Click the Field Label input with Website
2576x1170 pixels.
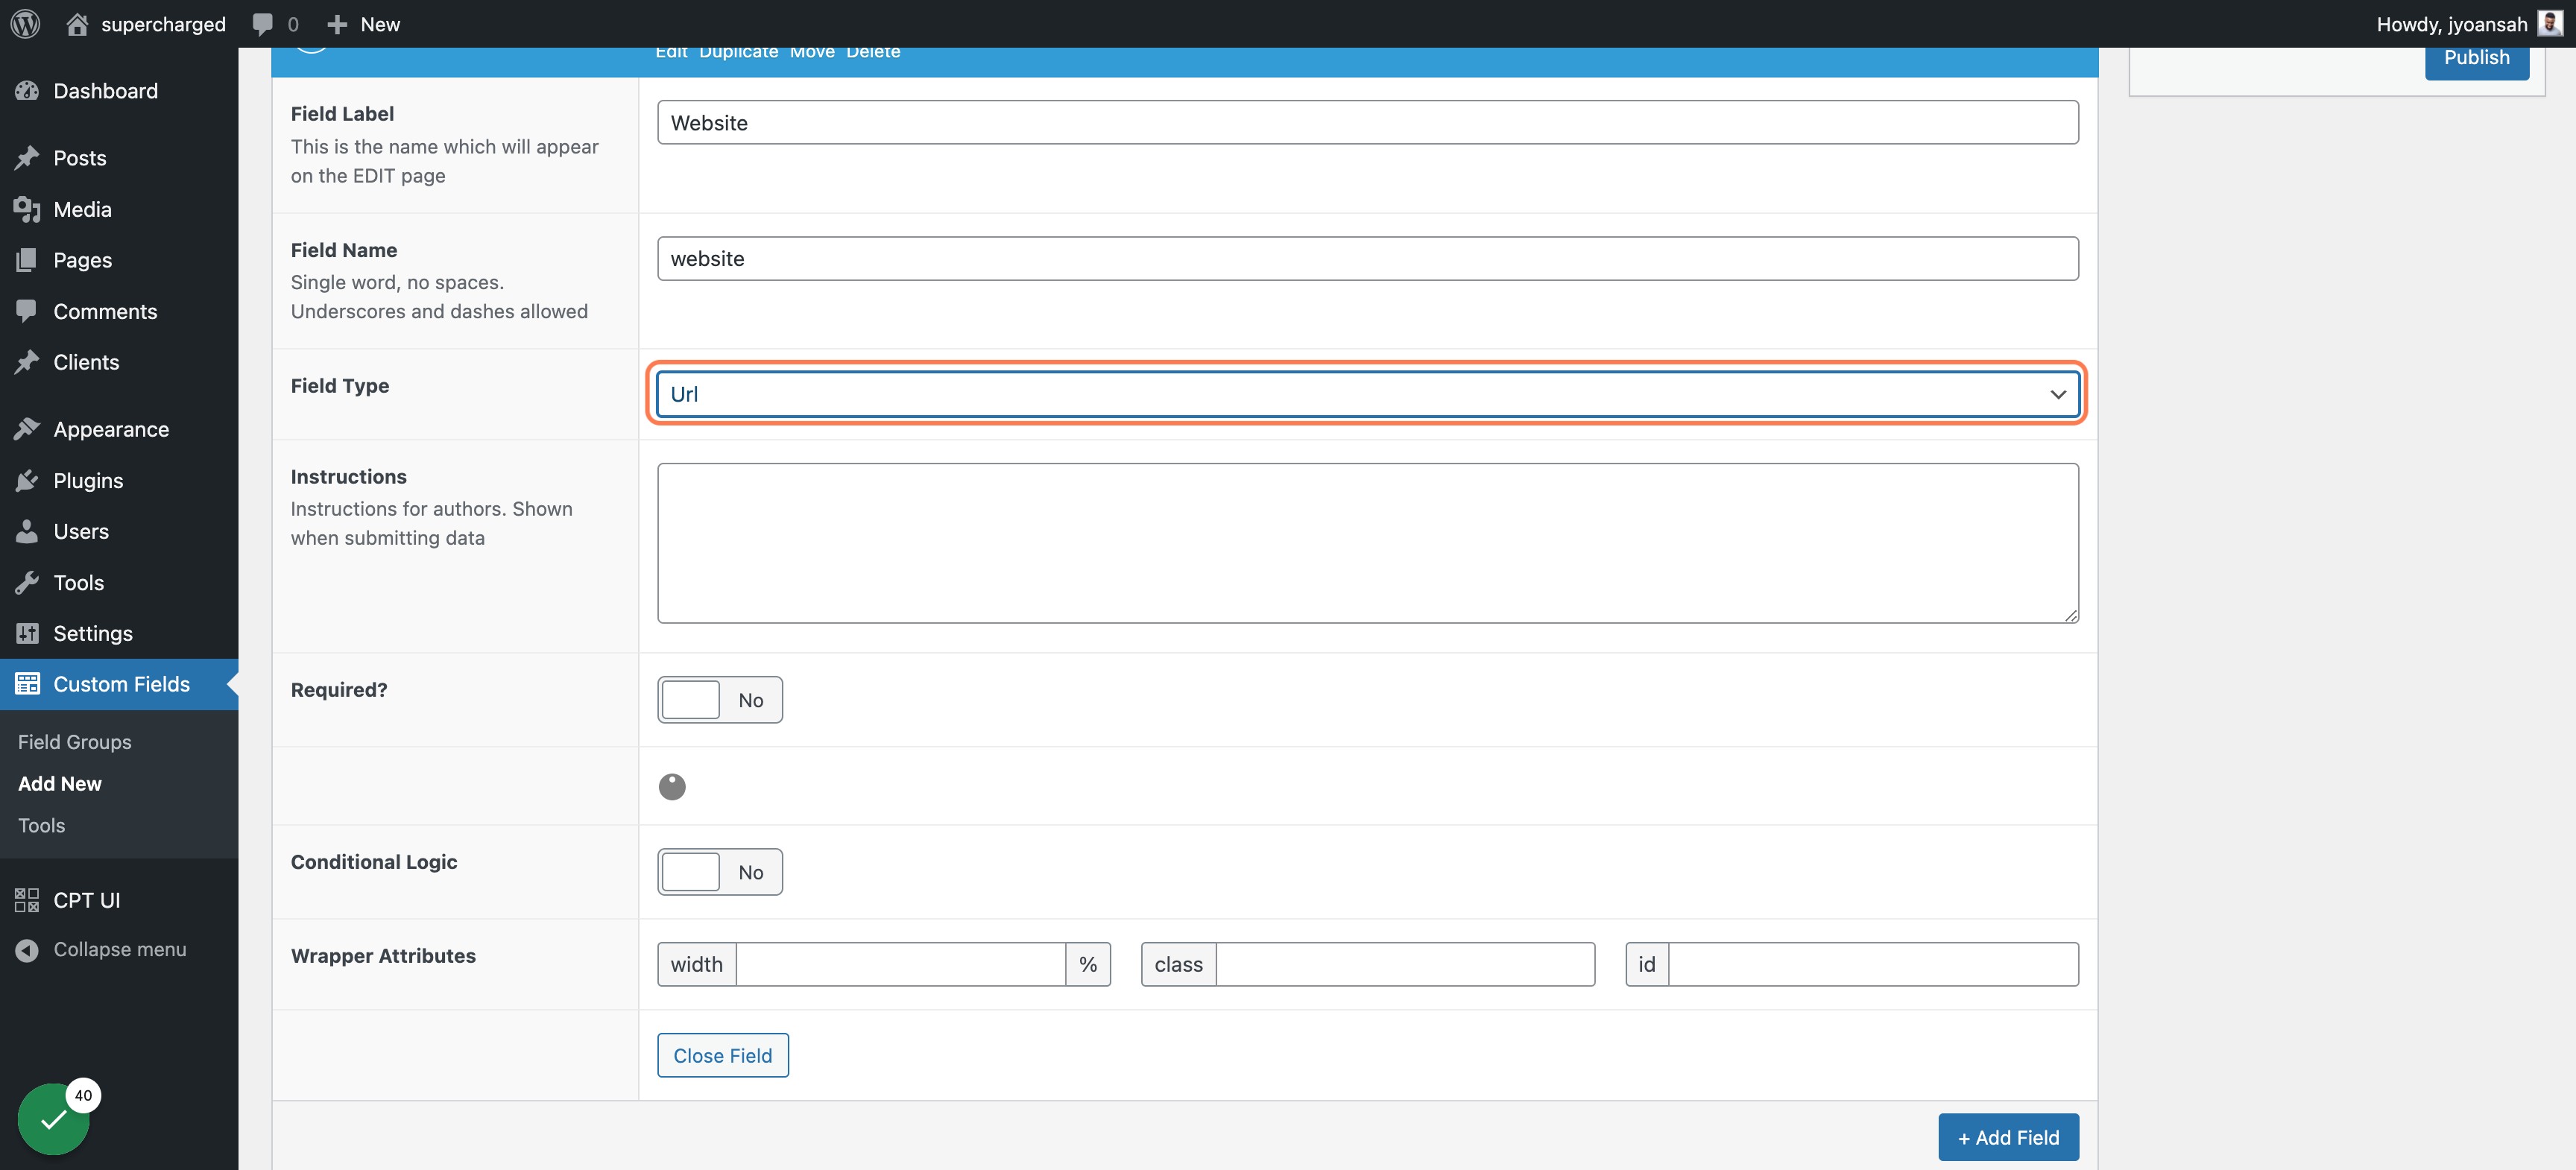[1368, 122]
